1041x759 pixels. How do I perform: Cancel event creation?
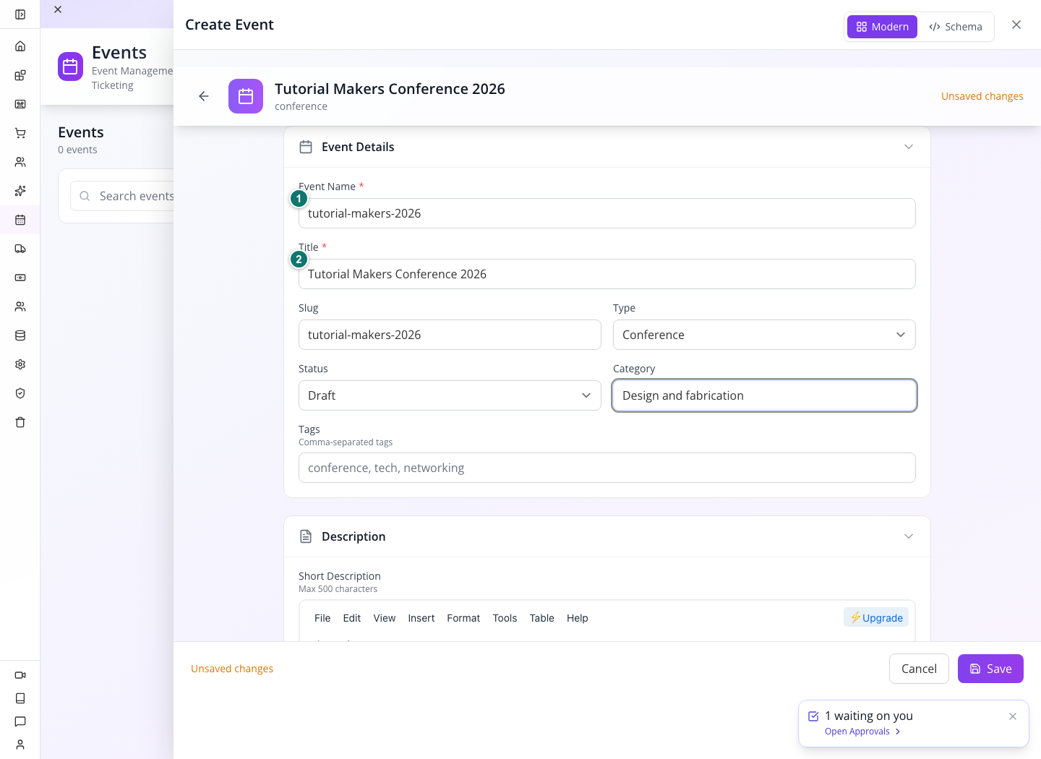point(919,669)
